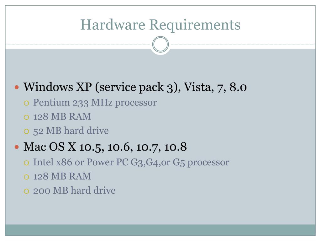Click 128 MB RAM text under Windows XP

point(62,117)
